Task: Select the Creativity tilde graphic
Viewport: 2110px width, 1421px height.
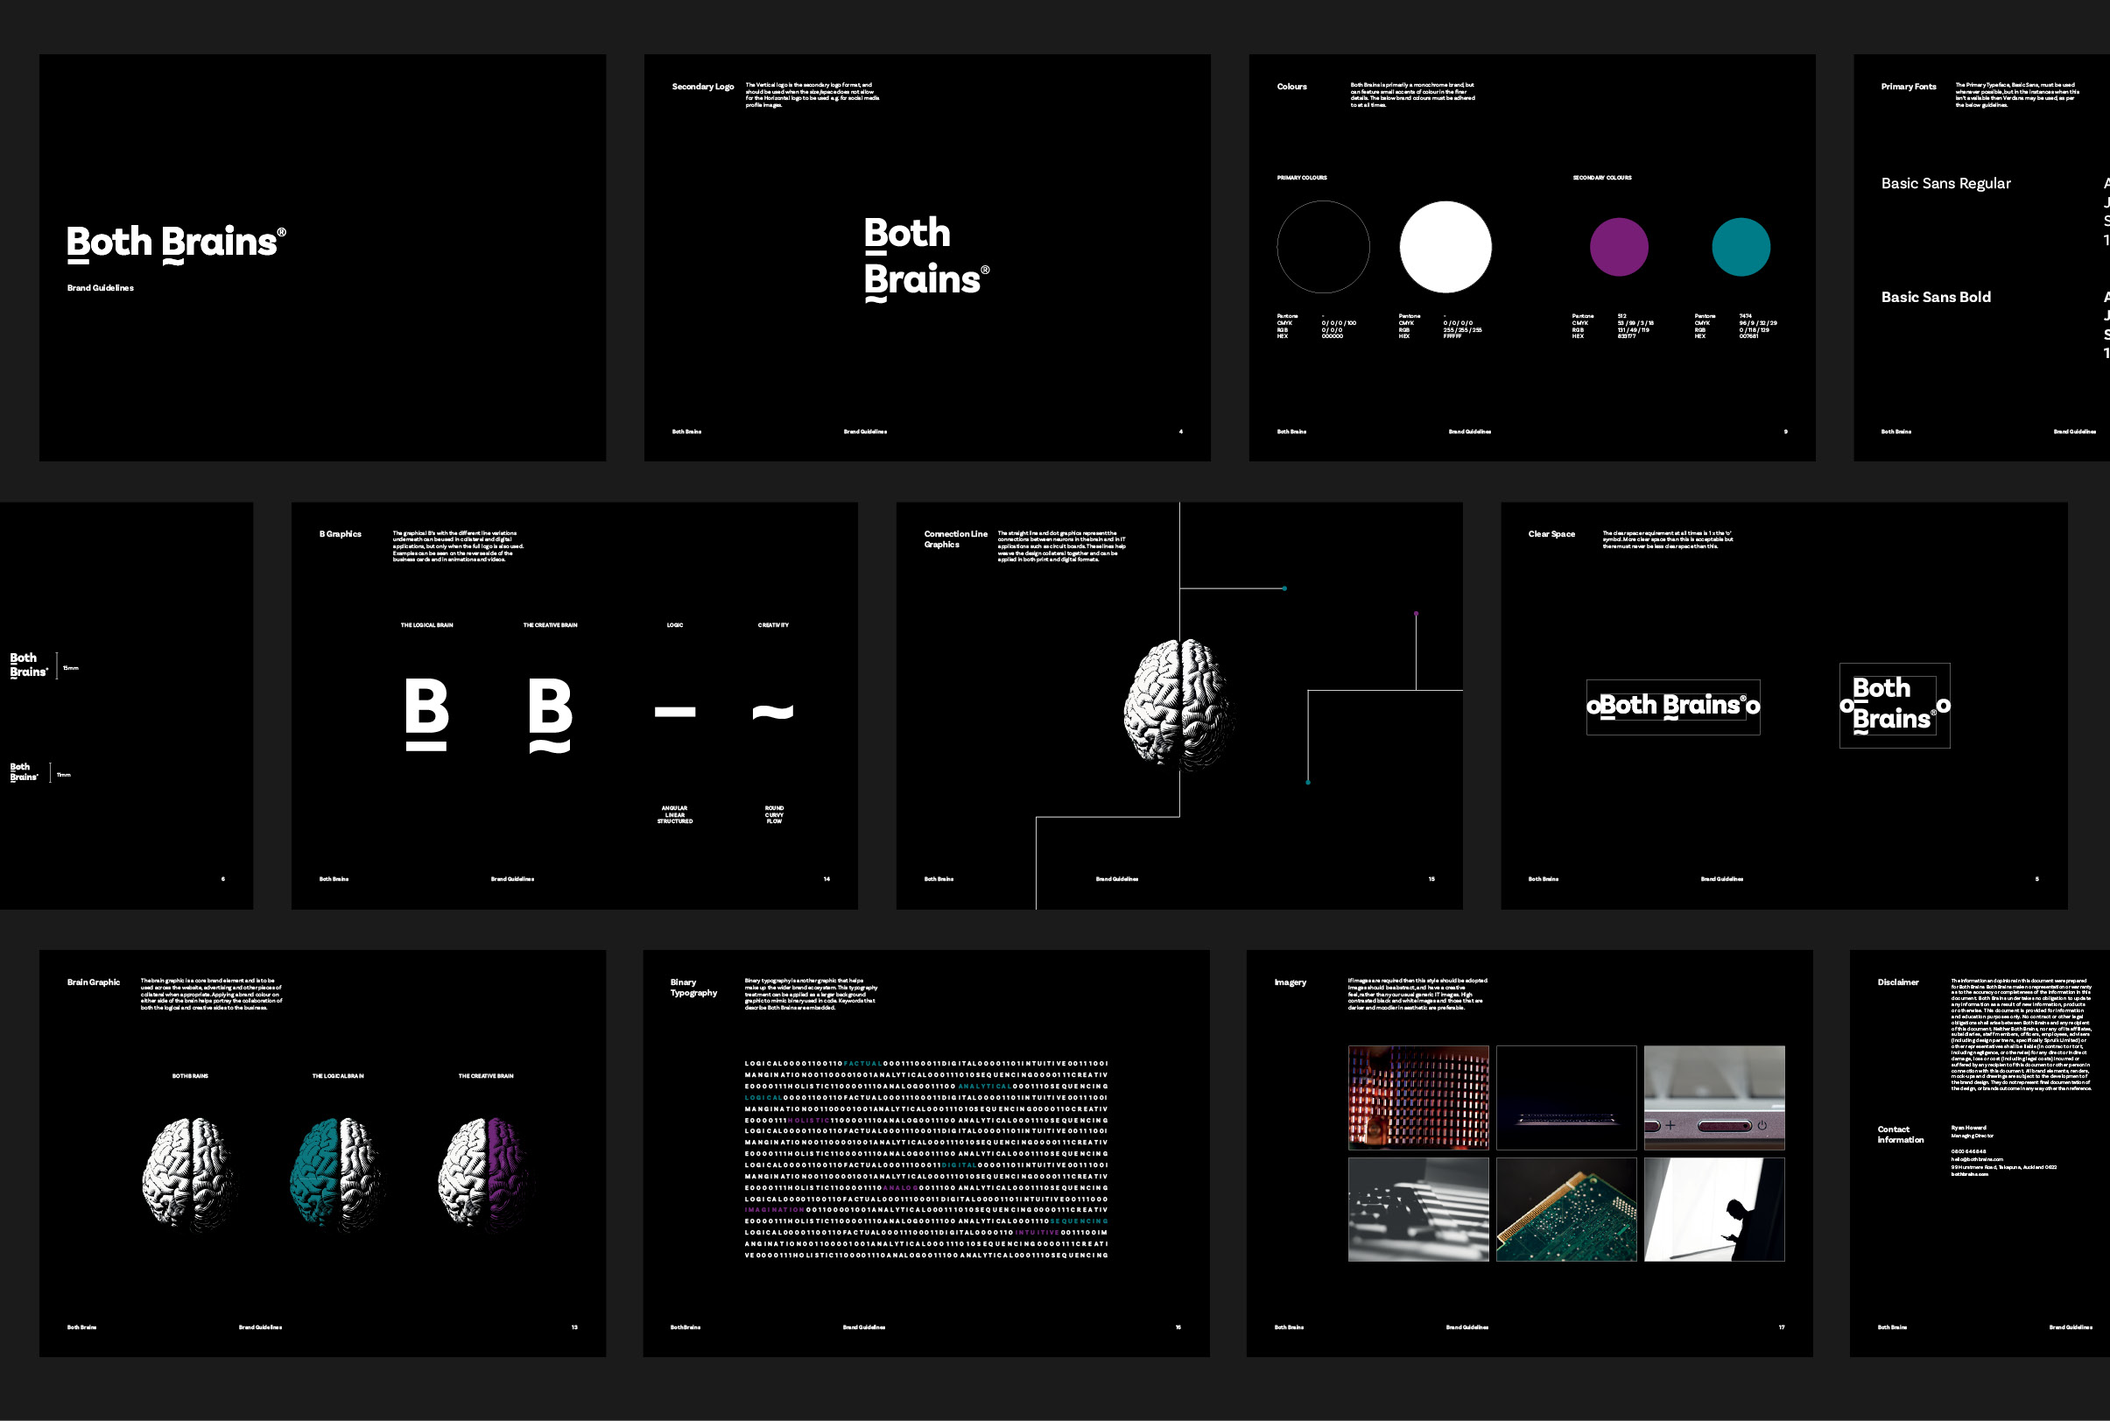Action: click(773, 713)
